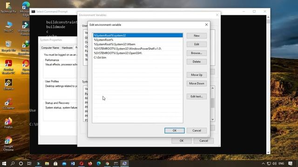Click System Properties icon on taskbar
Viewport: 298px width, 167px height.
tap(124, 163)
